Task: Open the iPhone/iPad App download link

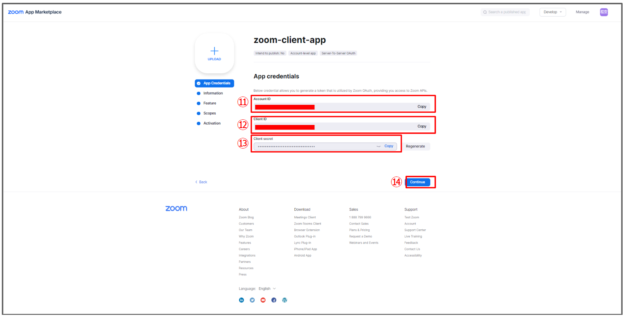Action: coord(305,249)
